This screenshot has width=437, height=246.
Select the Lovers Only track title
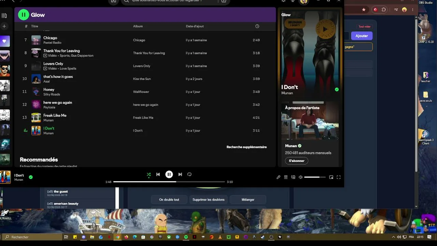click(53, 64)
